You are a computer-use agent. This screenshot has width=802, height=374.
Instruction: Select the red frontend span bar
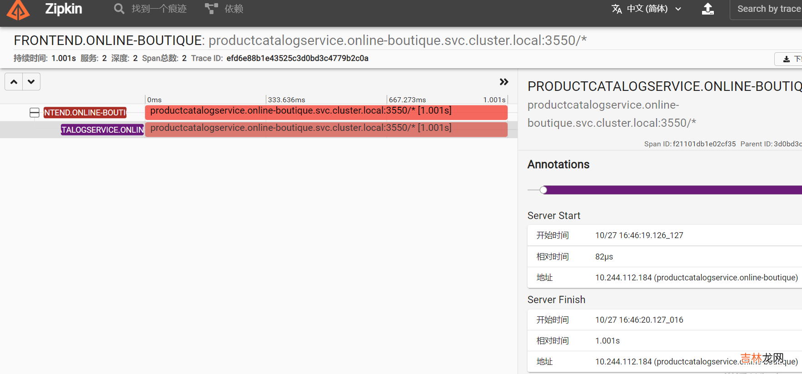pyautogui.click(x=326, y=112)
